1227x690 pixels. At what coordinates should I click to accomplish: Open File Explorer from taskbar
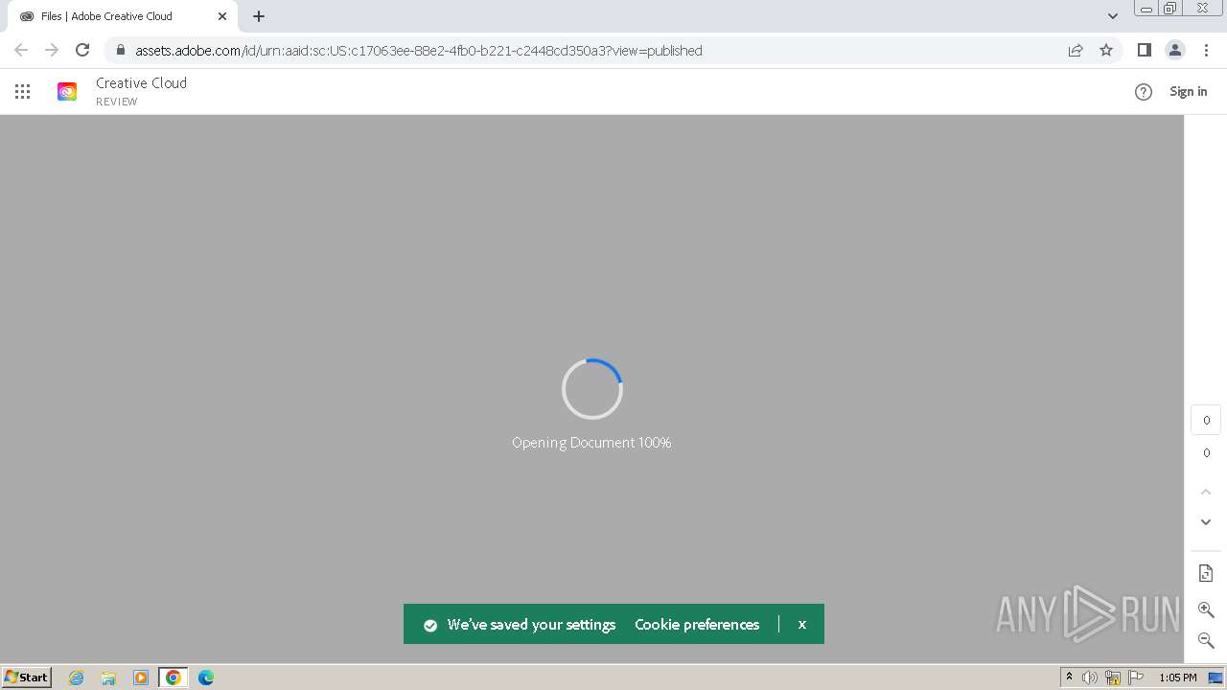pyautogui.click(x=108, y=678)
